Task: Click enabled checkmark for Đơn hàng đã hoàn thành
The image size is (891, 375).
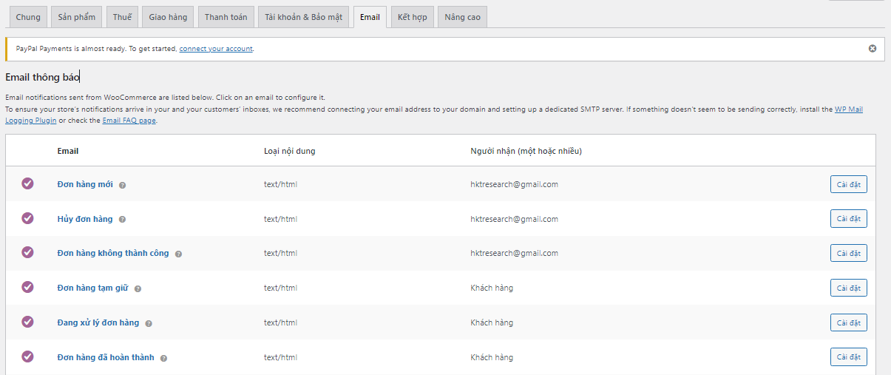Action: point(27,357)
